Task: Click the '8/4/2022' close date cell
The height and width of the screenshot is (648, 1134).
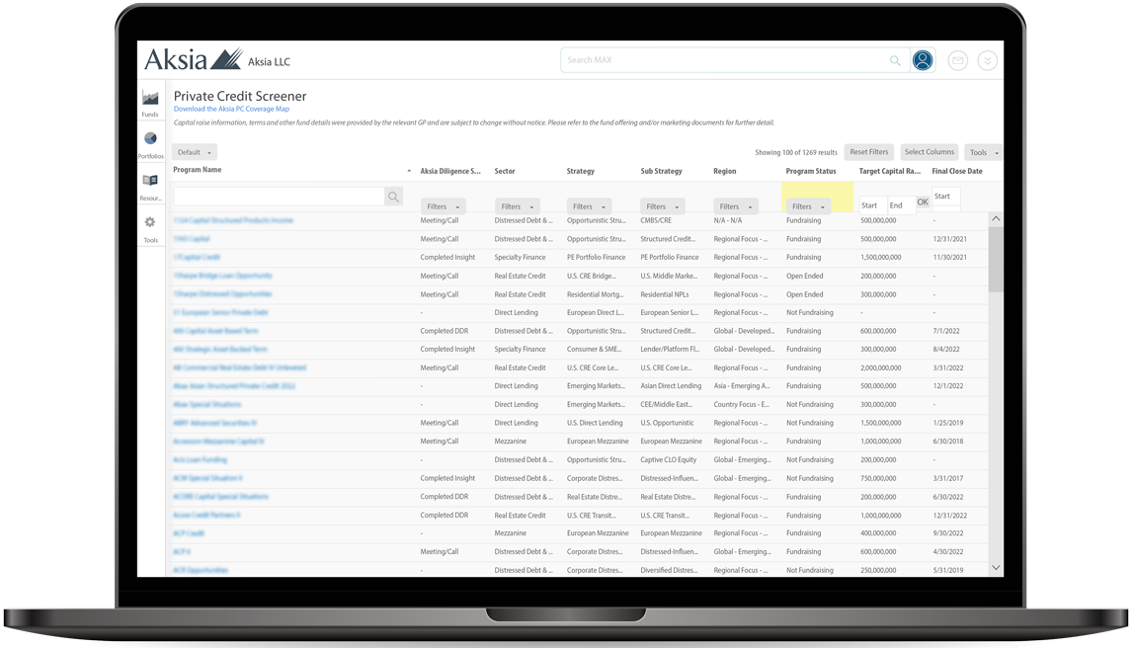Action: pyautogui.click(x=946, y=350)
